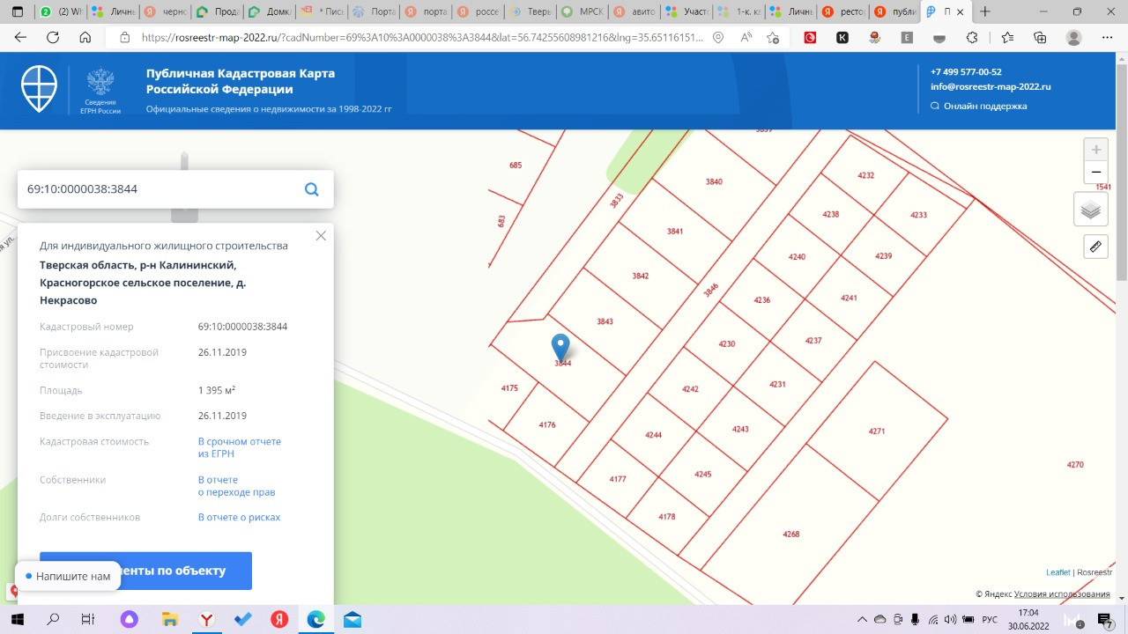Click the 'Онлайн поддержка' link

coord(984,107)
